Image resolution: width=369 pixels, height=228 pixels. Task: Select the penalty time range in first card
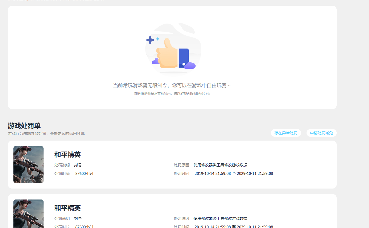coord(234,173)
